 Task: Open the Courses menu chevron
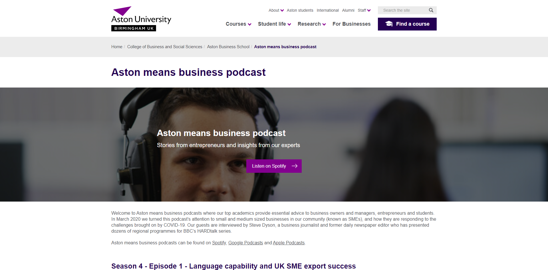(249, 25)
